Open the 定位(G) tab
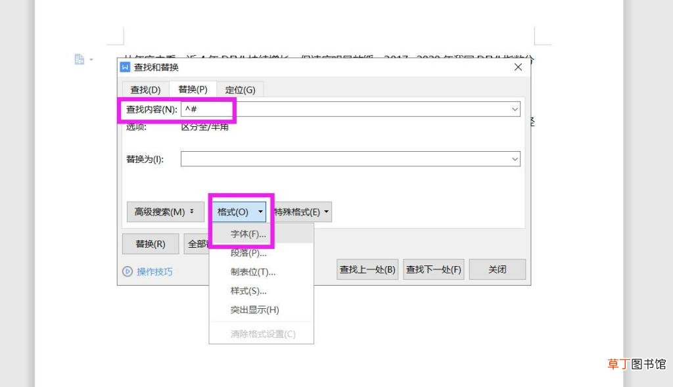 click(240, 89)
